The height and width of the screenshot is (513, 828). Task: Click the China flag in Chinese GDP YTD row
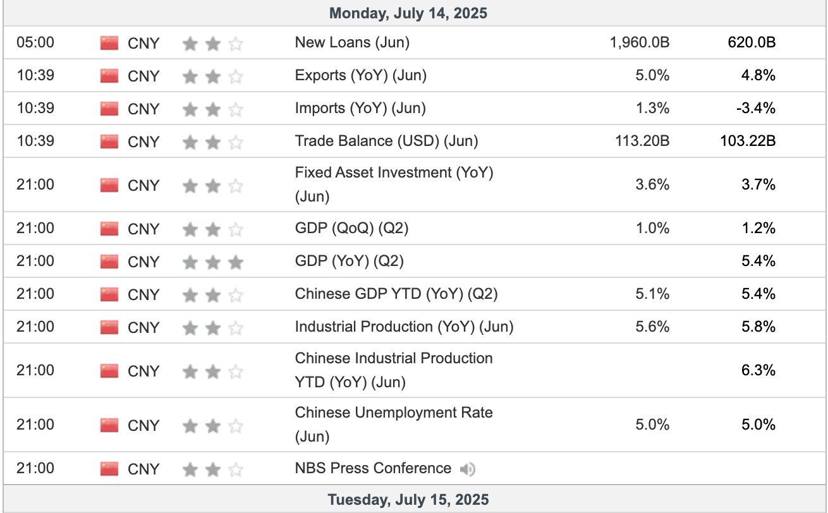109,294
